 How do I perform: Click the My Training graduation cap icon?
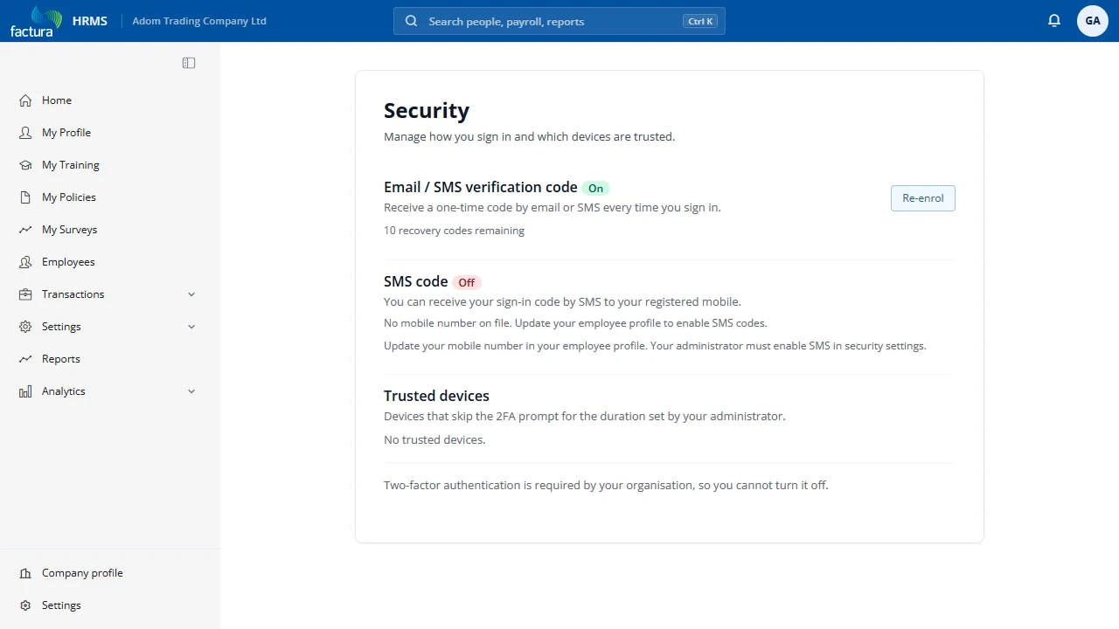click(25, 165)
